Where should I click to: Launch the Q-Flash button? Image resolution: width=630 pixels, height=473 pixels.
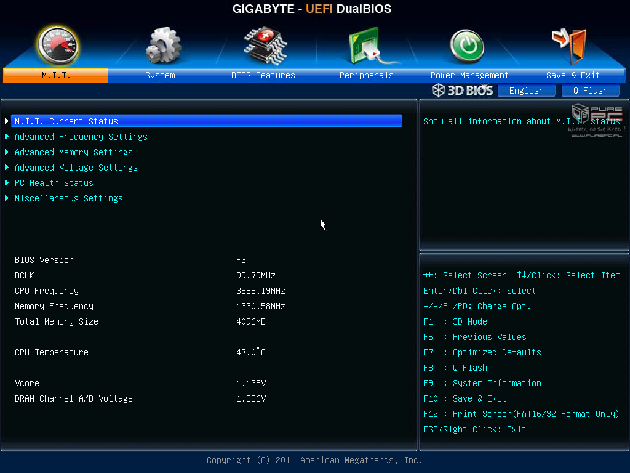[x=590, y=91]
